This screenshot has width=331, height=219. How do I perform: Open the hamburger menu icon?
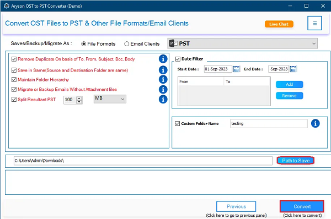click(x=314, y=23)
